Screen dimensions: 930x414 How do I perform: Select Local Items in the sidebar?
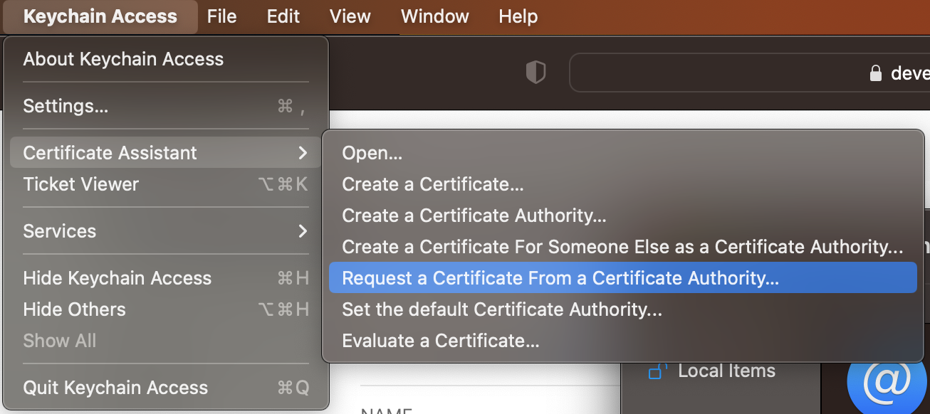(x=725, y=370)
